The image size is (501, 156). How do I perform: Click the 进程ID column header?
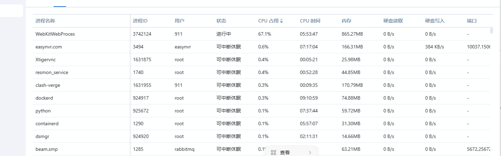click(140, 21)
